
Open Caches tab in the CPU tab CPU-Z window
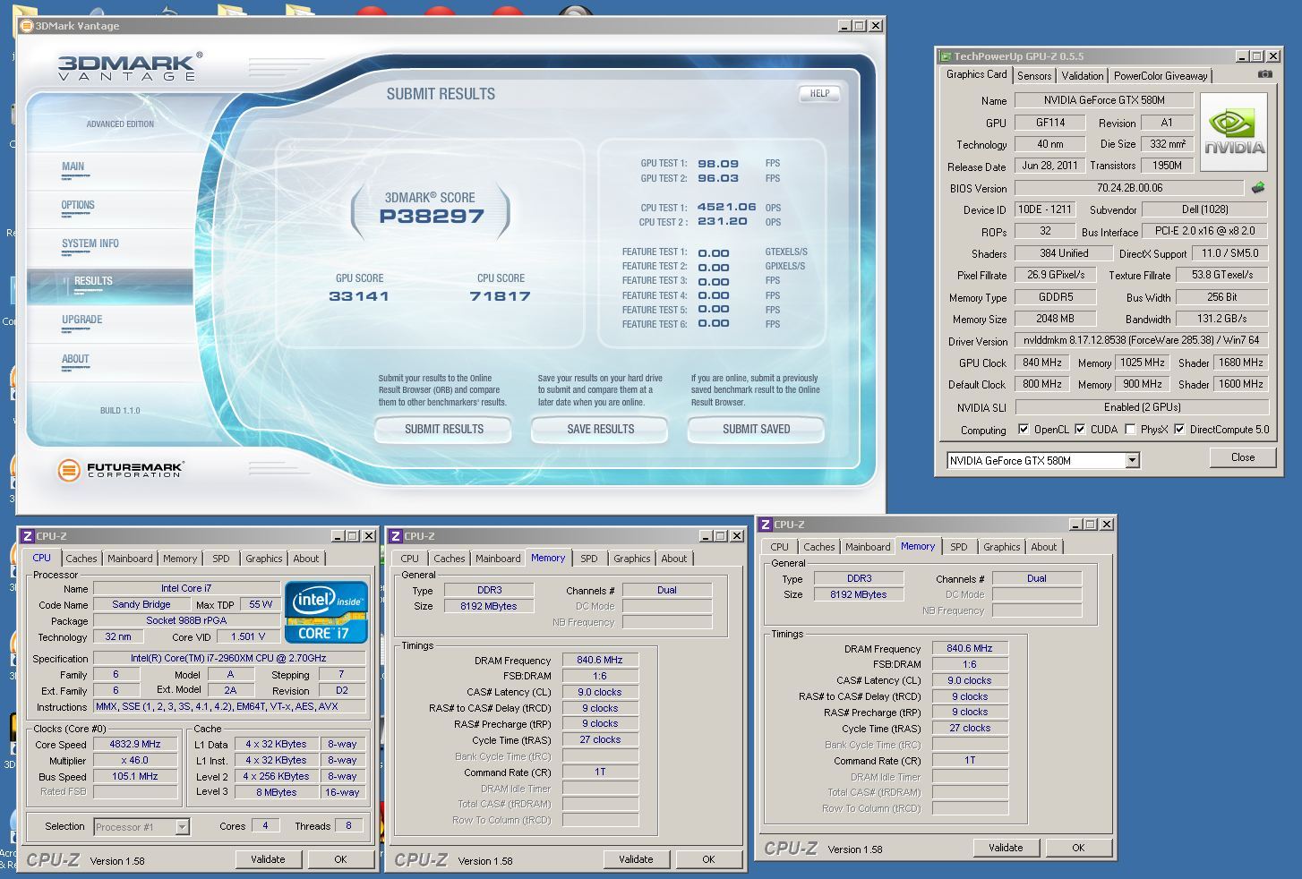81,559
